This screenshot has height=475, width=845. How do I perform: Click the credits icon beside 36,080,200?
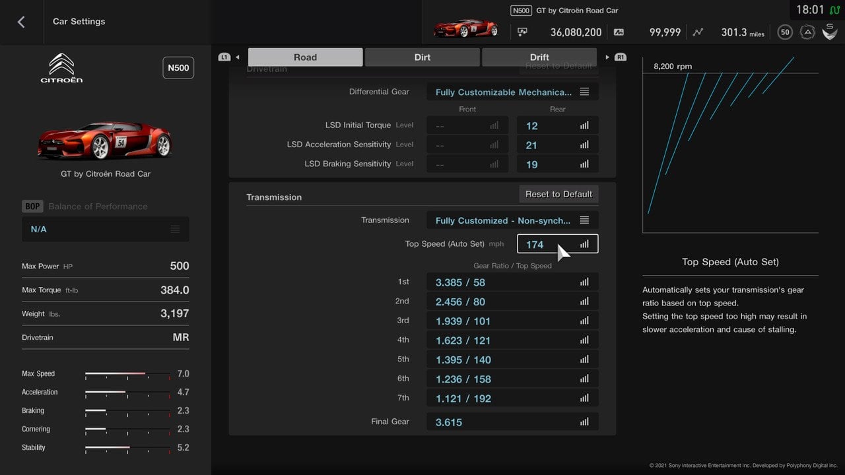[522, 32]
